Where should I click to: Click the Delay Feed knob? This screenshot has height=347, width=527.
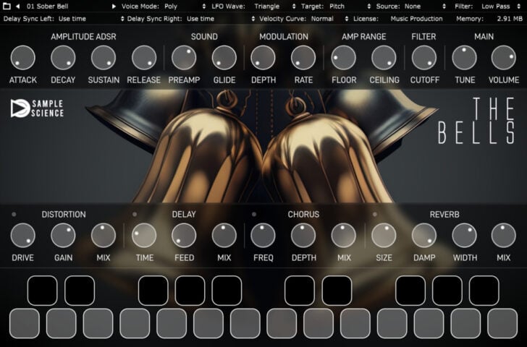coord(184,235)
